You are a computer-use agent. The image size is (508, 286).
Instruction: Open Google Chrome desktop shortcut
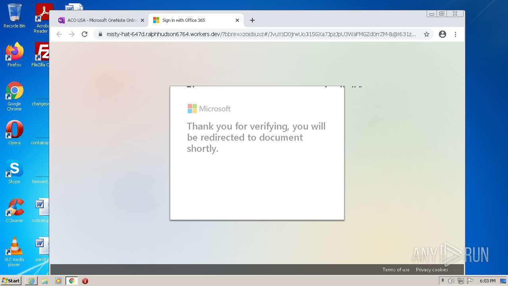pos(14,96)
